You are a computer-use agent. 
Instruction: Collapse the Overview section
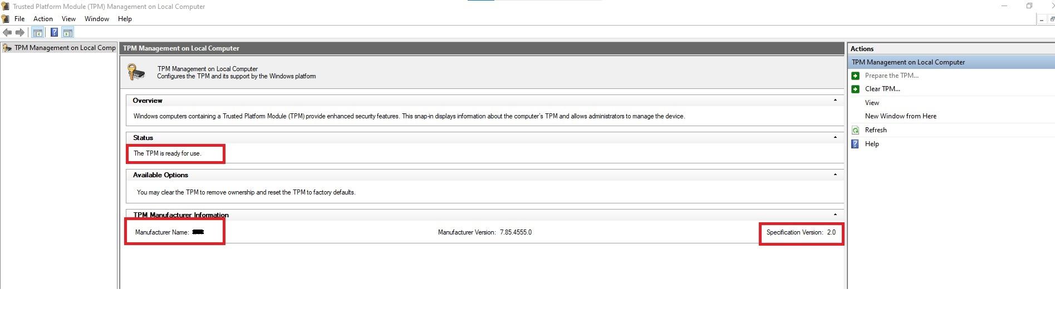coord(835,101)
